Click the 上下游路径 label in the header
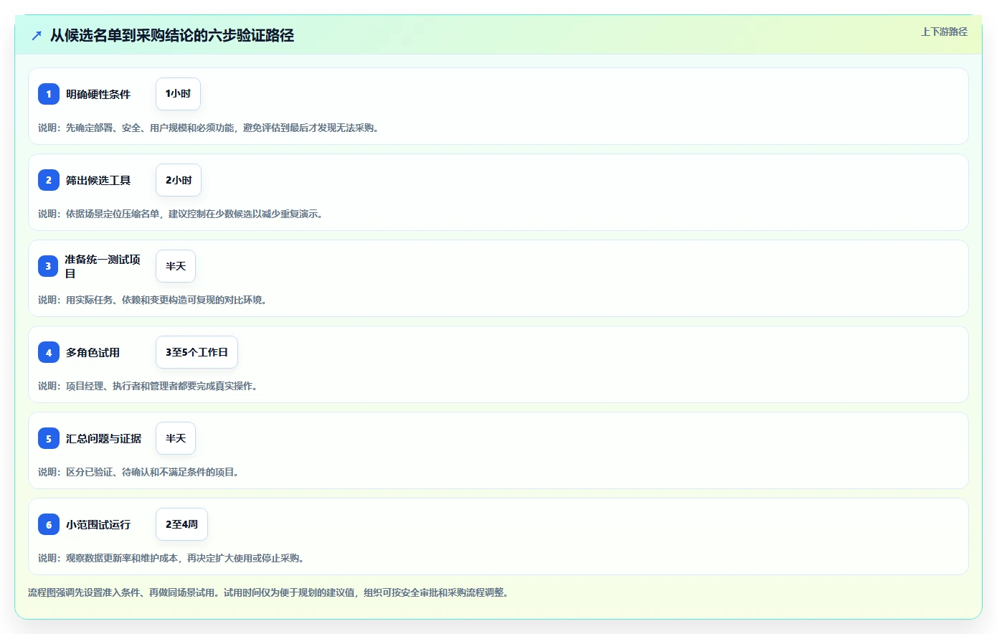This screenshot has width=997, height=634. point(944,32)
